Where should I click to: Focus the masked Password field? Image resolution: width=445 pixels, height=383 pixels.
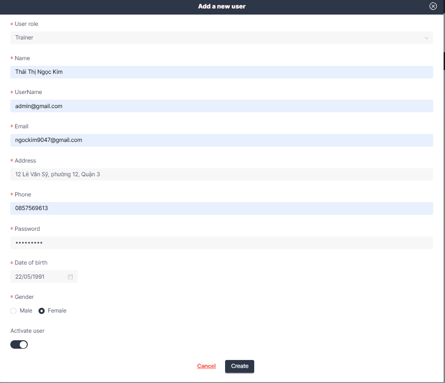pyautogui.click(x=222, y=242)
